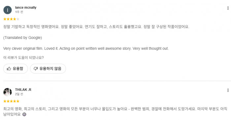Click the 2일 전 timestamp
This screenshot has height=120, width=231.
point(19,94)
